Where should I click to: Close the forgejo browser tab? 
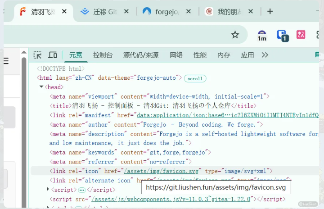(x=189, y=11)
